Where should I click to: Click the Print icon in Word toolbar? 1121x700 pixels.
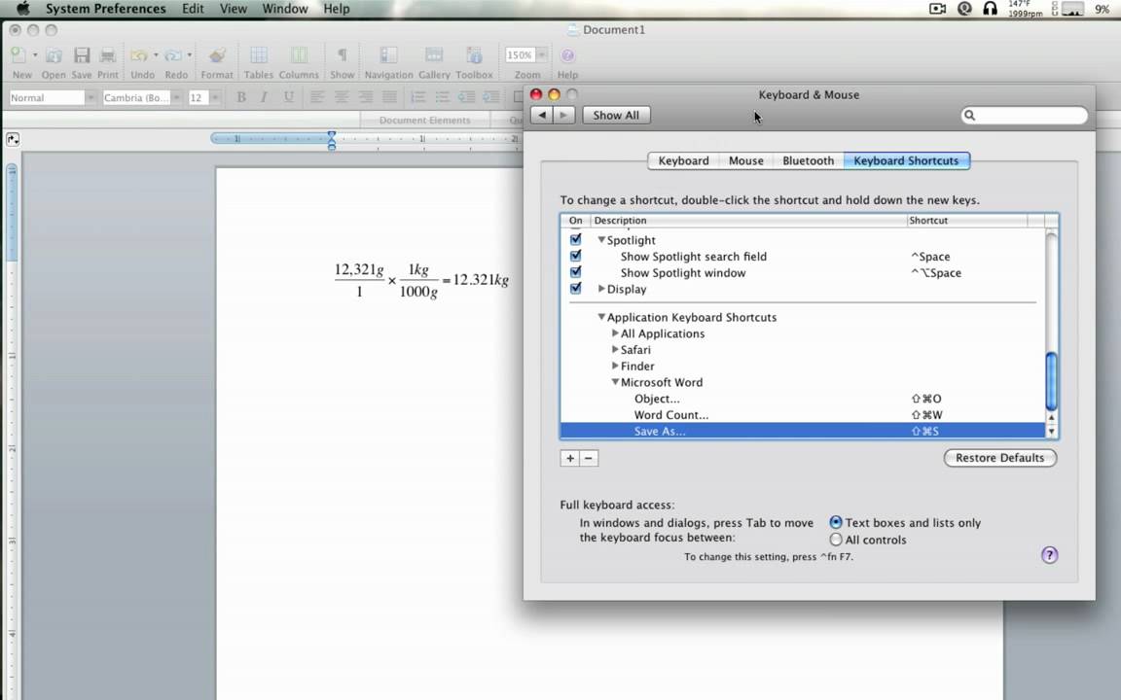click(108, 55)
